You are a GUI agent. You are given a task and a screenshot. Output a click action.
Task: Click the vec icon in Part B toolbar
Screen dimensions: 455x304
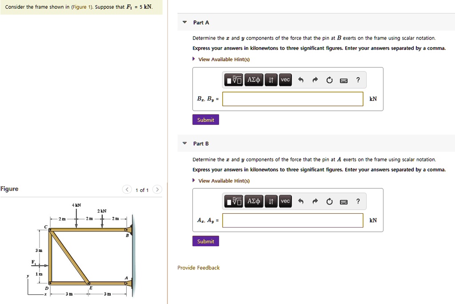[x=285, y=201]
